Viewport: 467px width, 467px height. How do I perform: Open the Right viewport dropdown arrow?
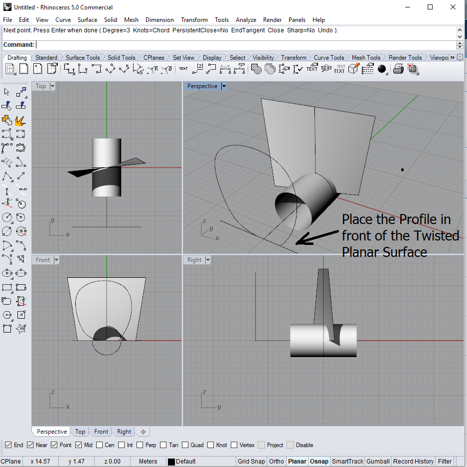click(208, 260)
